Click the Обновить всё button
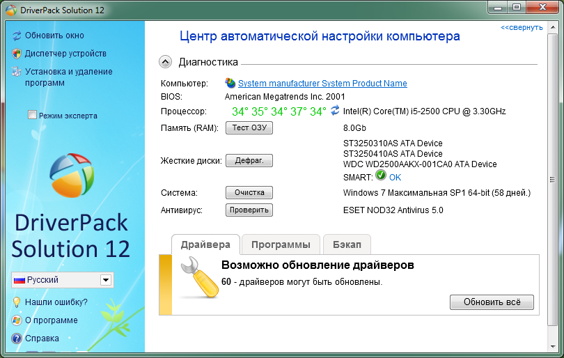This screenshot has width=564, height=358. [x=492, y=302]
